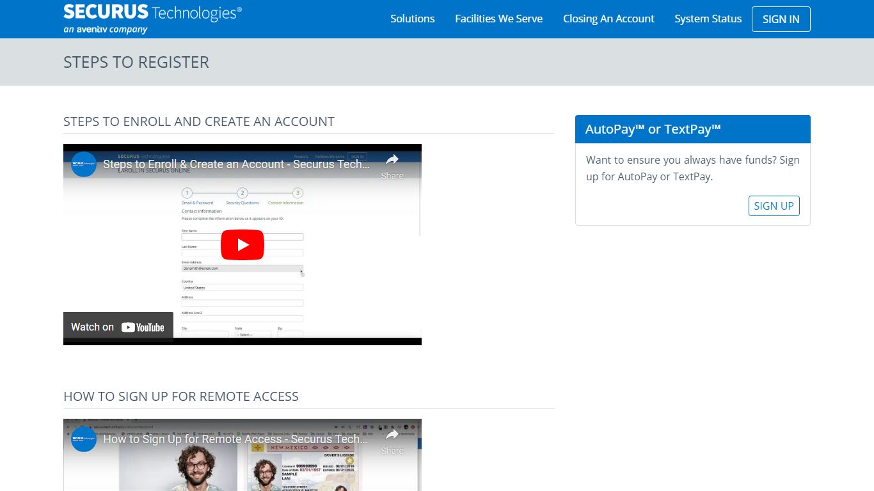
Task: Click the SIGN IN button
Action: click(x=781, y=19)
